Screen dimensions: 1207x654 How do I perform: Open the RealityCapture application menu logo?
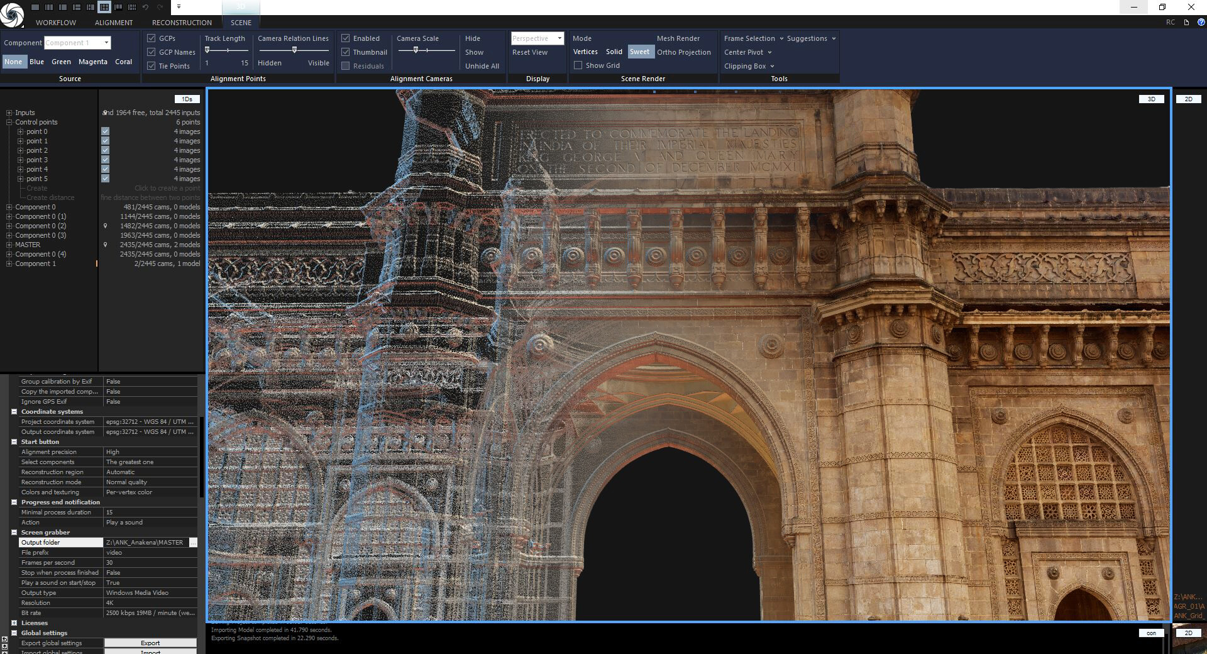tap(12, 15)
